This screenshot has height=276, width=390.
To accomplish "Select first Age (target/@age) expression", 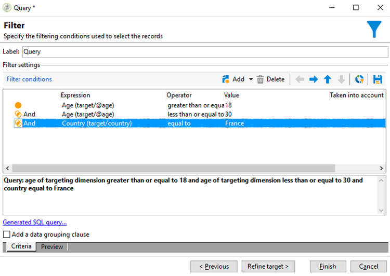I will (x=88, y=105).
